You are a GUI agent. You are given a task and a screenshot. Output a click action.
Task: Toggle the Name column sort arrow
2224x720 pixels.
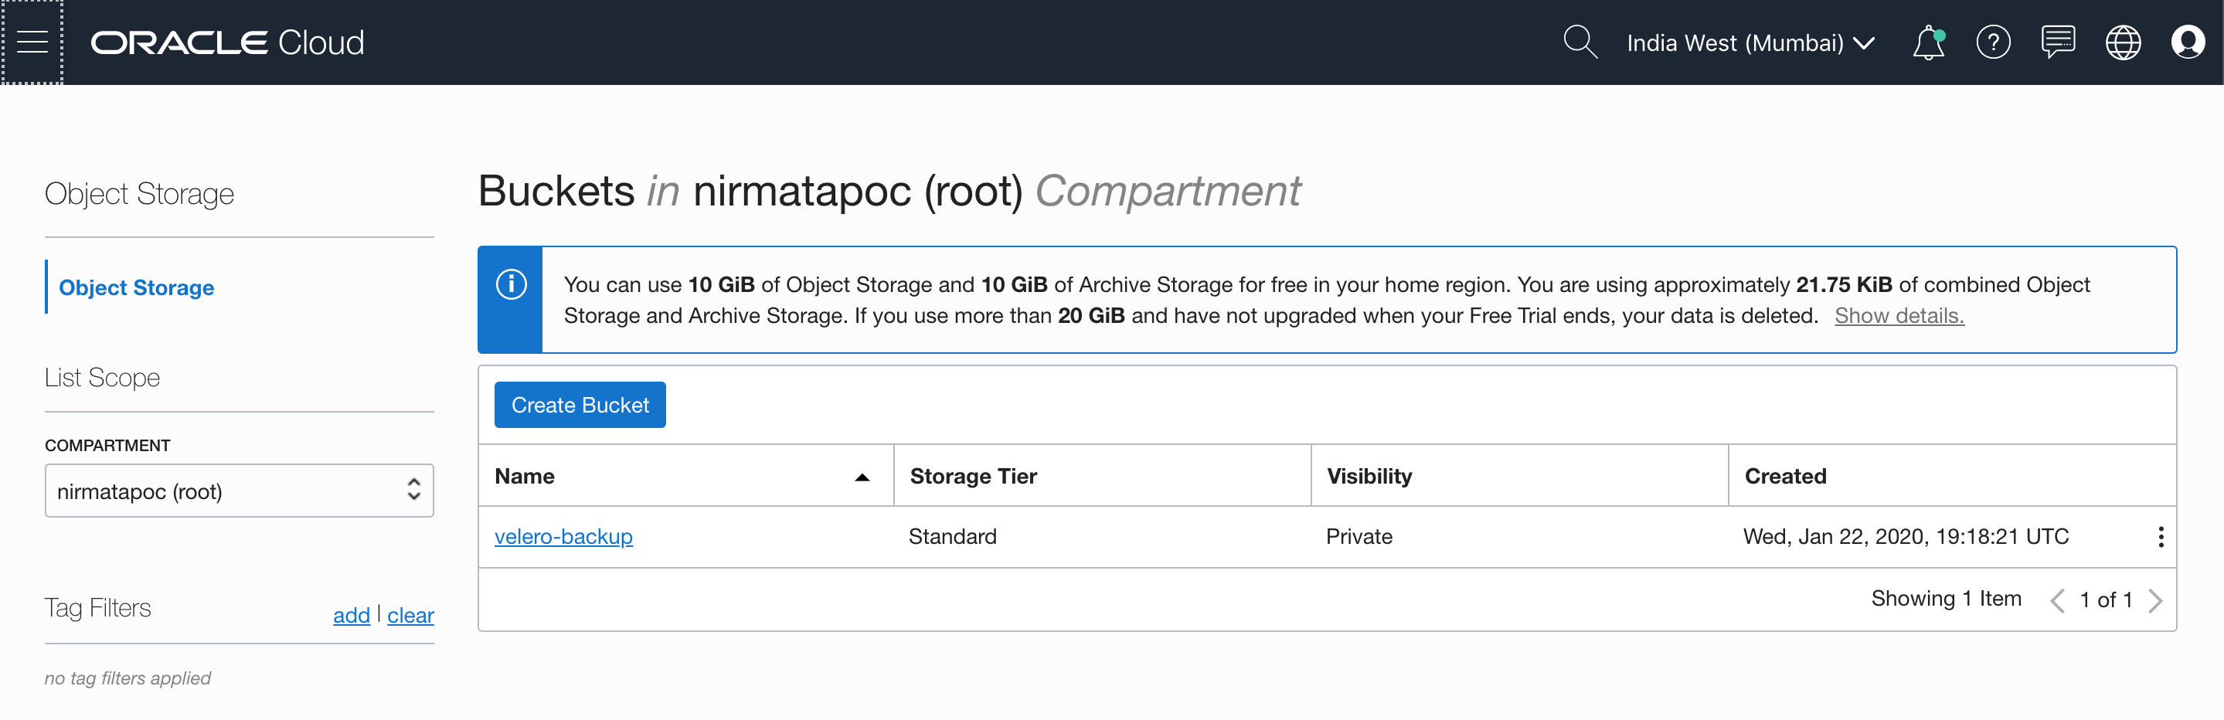click(862, 477)
